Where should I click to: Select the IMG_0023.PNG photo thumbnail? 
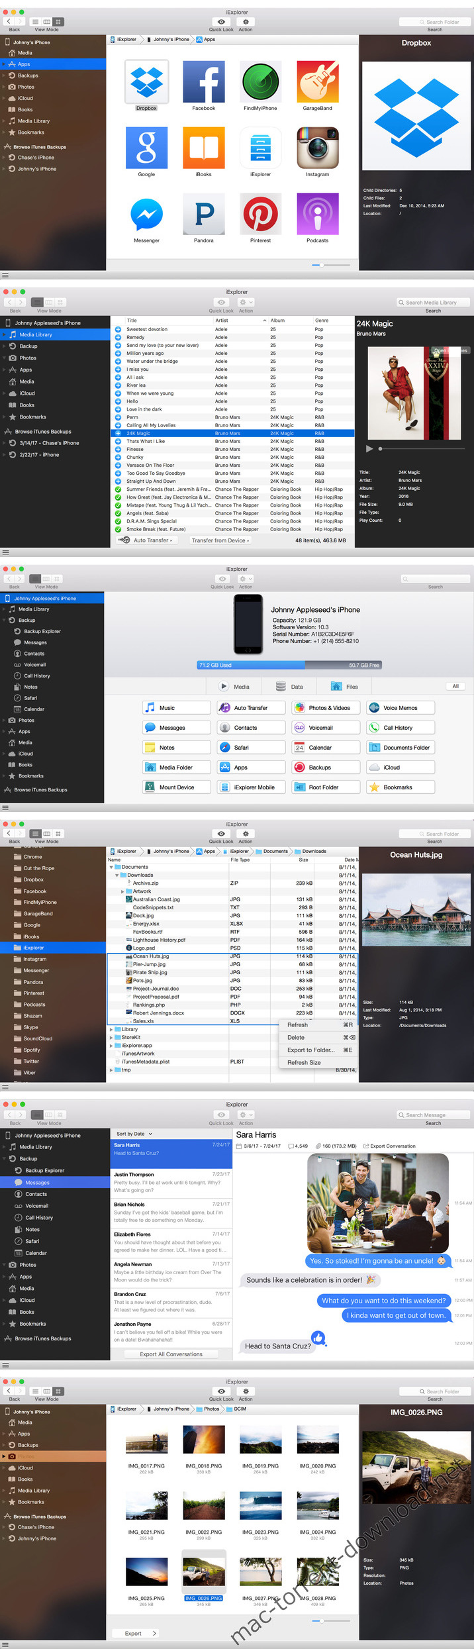pos(260,1505)
